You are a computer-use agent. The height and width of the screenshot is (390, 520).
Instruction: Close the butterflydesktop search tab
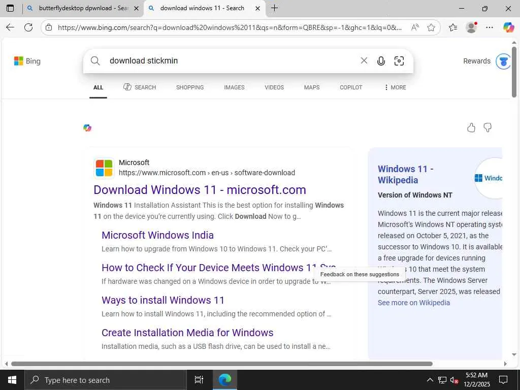pos(136,9)
